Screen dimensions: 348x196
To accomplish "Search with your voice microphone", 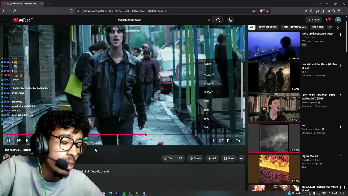I will [x=230, y=20].
